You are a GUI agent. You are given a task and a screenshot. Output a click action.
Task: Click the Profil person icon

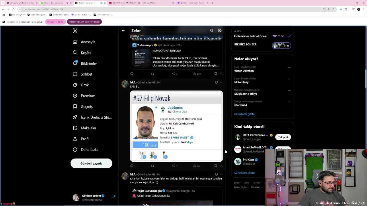tap(75, 139)
